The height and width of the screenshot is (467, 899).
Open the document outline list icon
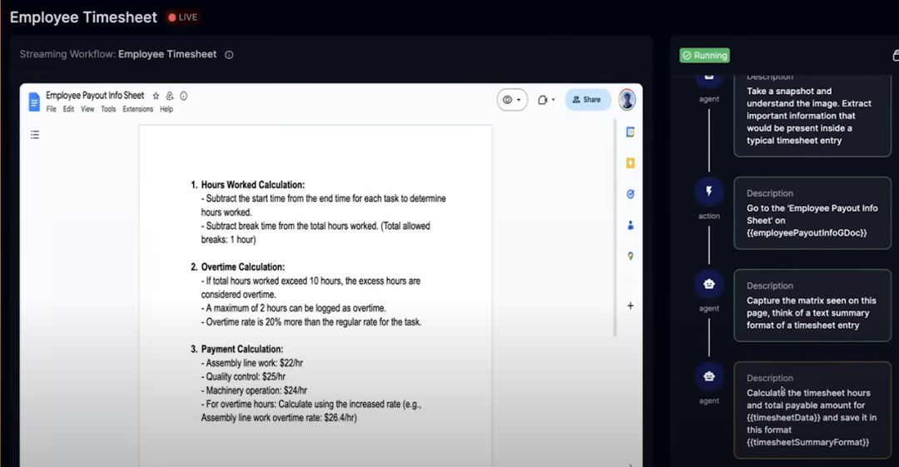coord(35,134)
